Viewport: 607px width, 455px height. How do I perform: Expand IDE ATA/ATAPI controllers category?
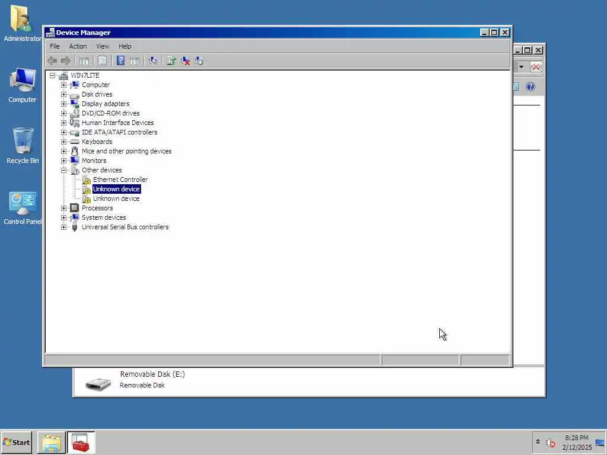[63, 132]
